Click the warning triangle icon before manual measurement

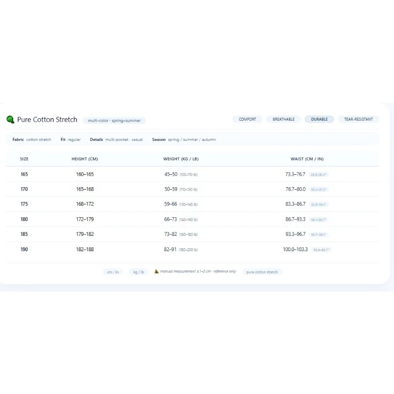click(x=157, y=271)
